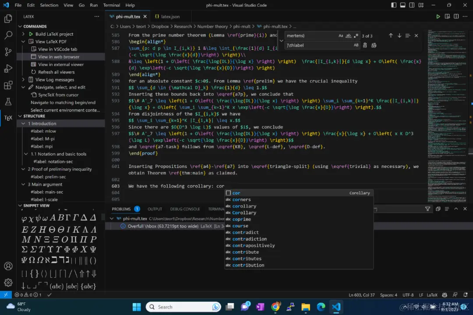Toggle Match Case in find box
Image resolution: width=473 pixels, height=315 pixels.
[341, 35]
